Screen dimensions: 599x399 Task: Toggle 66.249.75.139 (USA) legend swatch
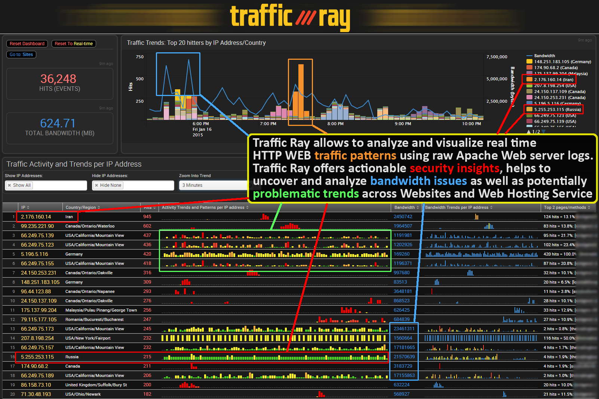(529, 121)
